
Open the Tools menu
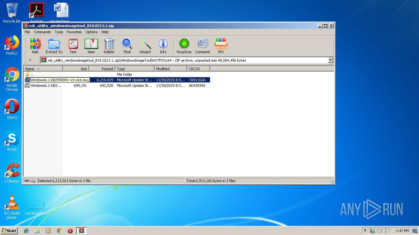pyautogui.click(x=59, y=32)
